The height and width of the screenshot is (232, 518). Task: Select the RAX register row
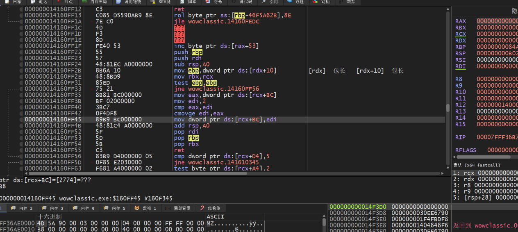[486, 21]
